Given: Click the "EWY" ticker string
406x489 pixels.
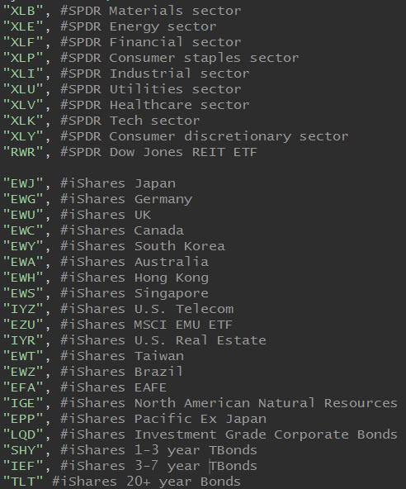Looking at the screenshot, I should coord(23,246).
